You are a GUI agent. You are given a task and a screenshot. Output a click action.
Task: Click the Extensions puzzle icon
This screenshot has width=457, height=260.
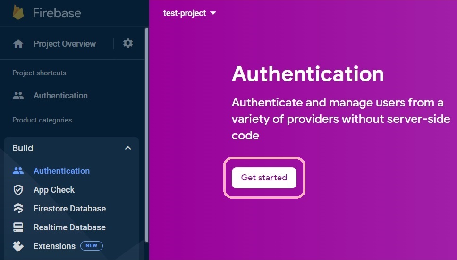point(18,246)
